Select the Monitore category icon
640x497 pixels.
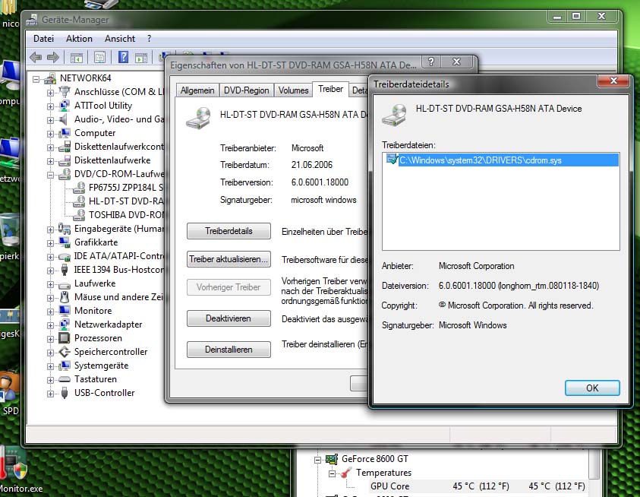click(x=65, y=311)
